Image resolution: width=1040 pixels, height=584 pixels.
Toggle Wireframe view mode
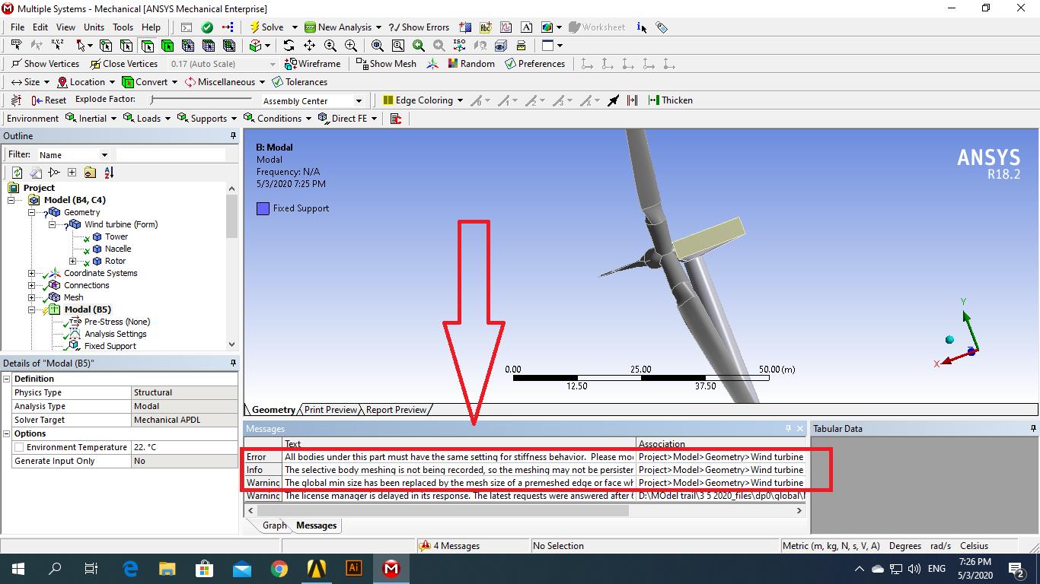pyautogui.click(x=312, y=64)
